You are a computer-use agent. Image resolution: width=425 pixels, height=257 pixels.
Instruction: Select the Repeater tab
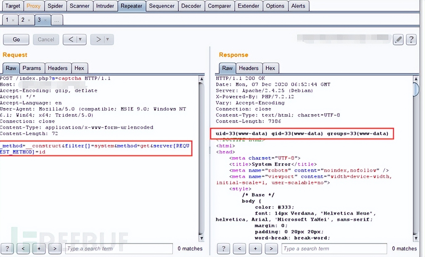pos(132,6)
